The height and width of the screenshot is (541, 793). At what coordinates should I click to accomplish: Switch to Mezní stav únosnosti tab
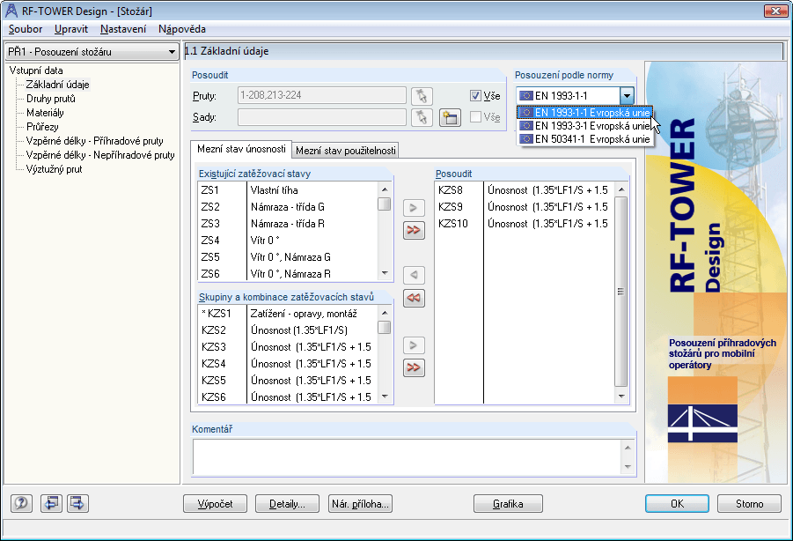241,149
